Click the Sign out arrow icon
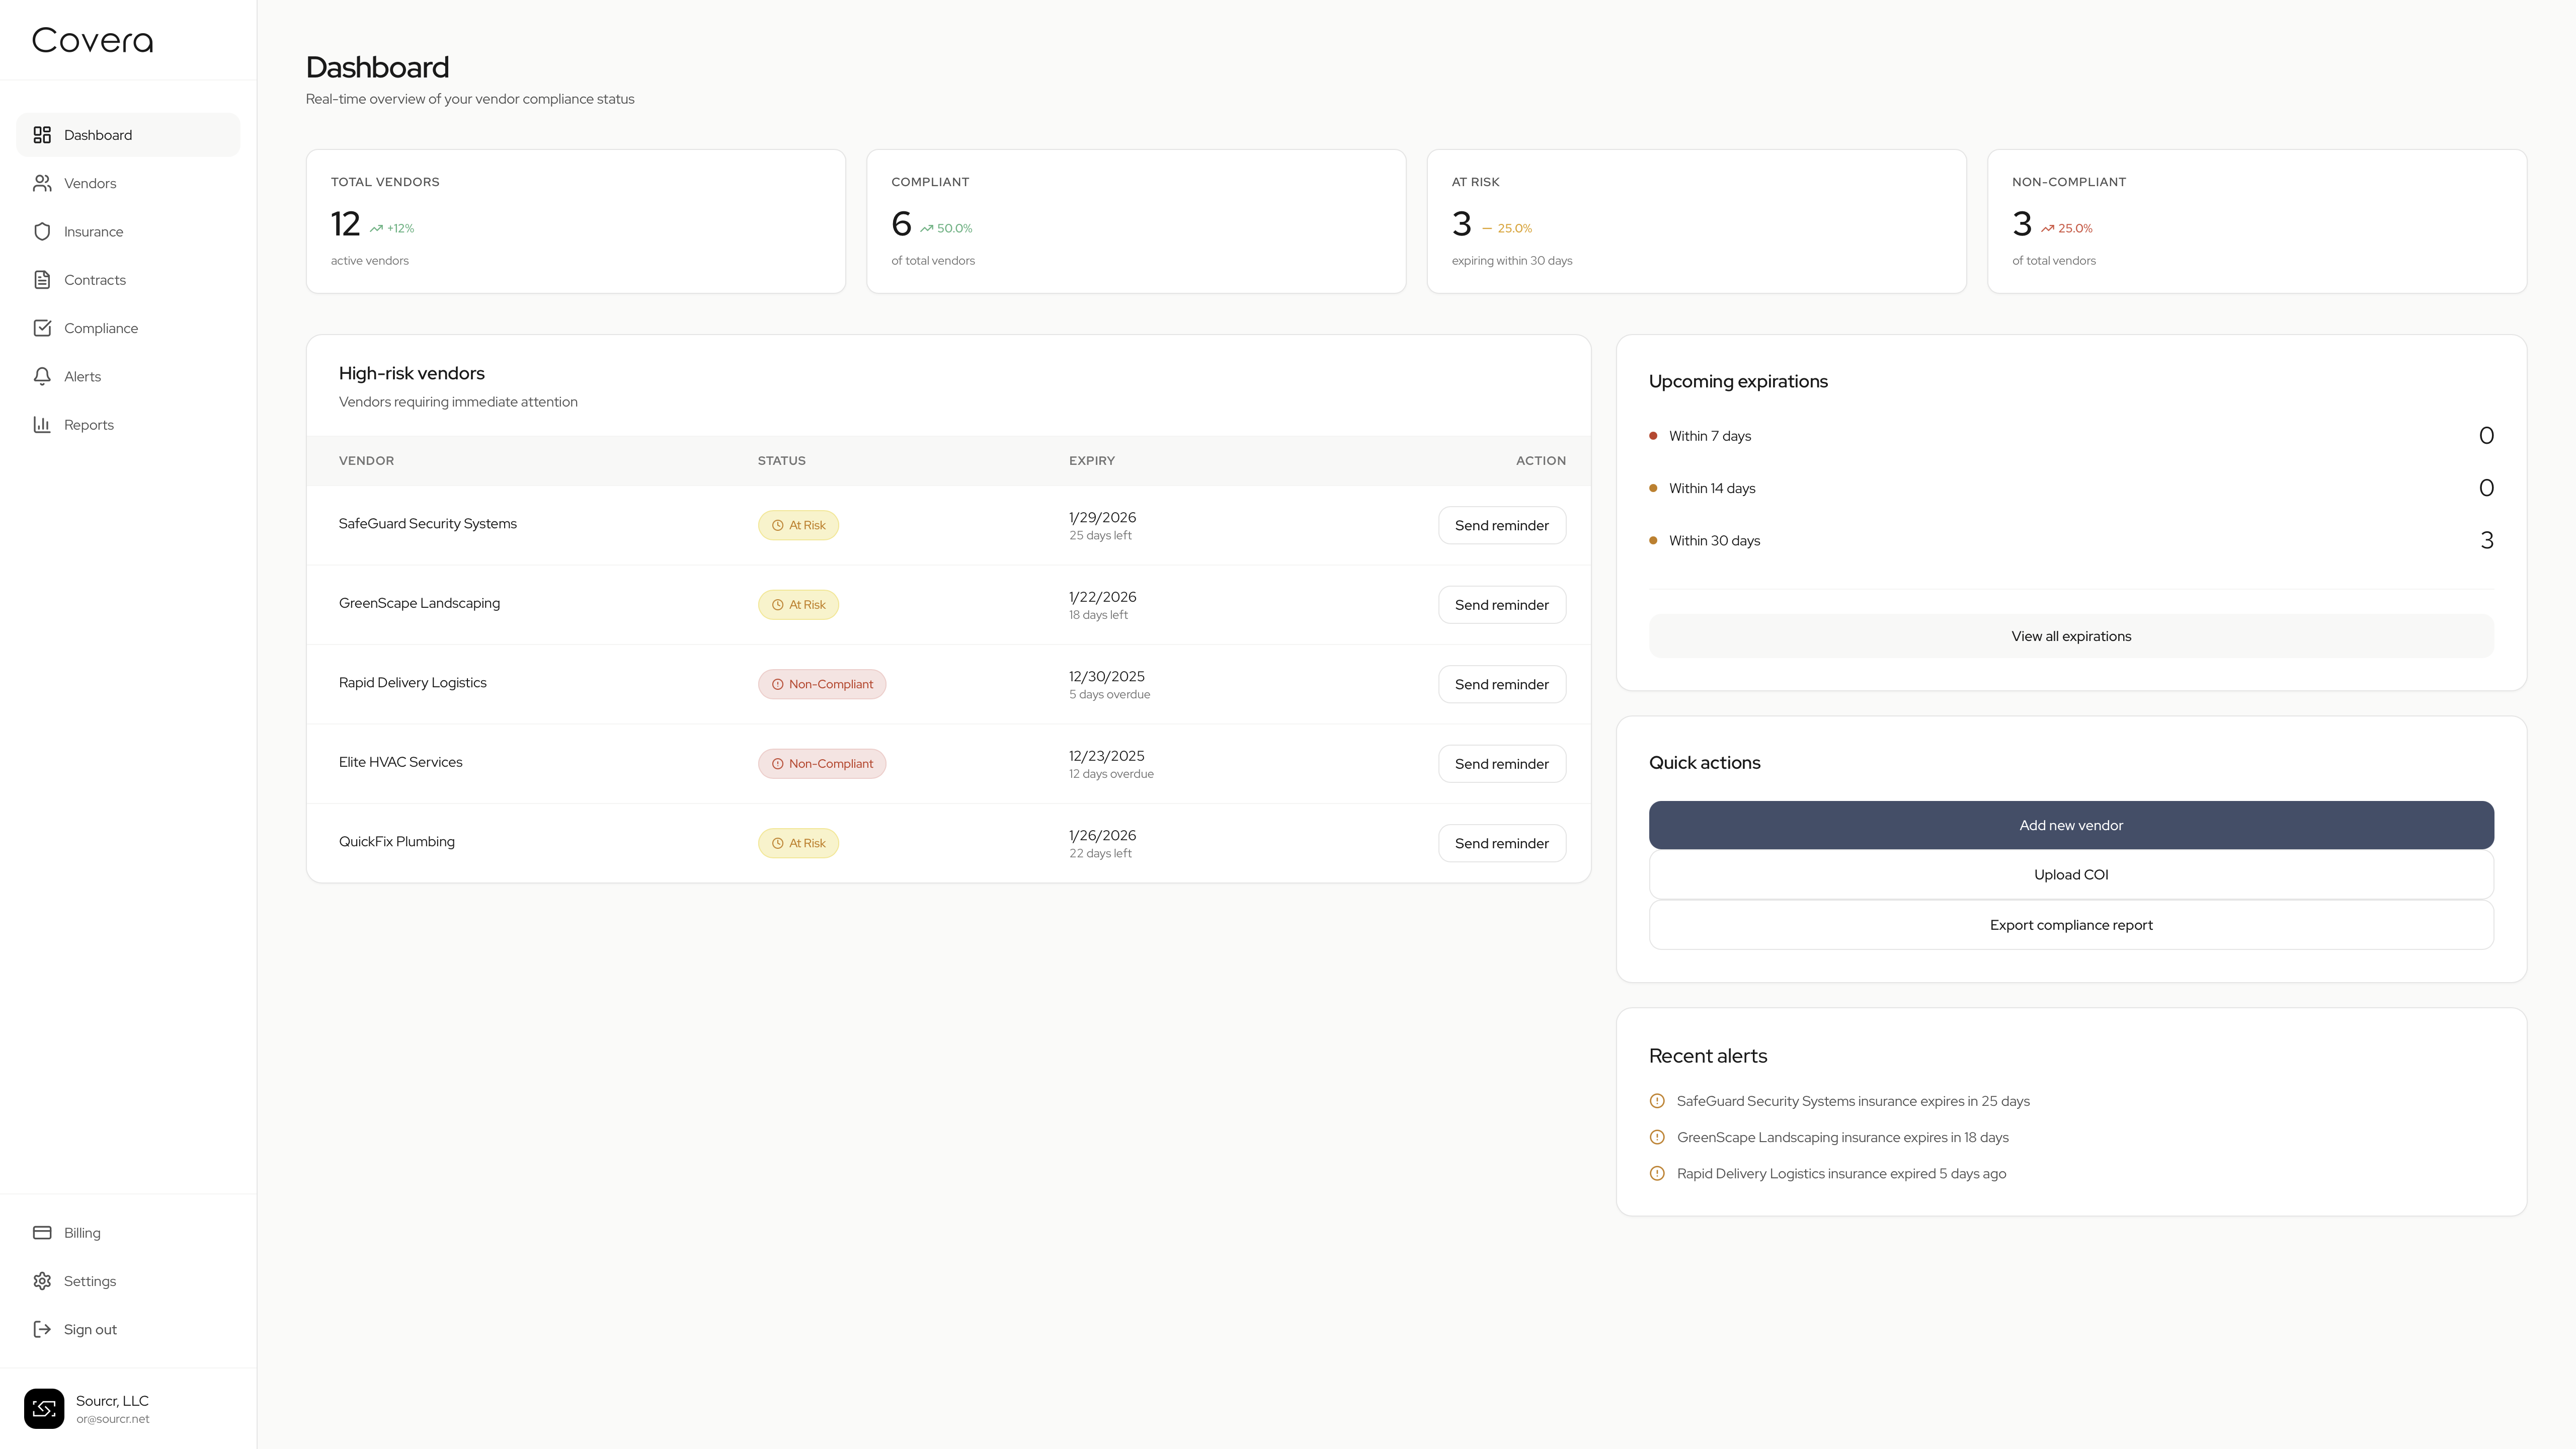 [42, 1330]
